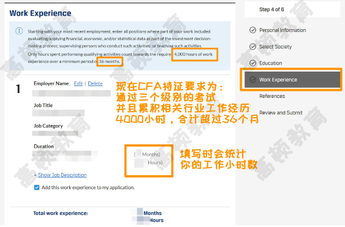Viewport: 345px width, 227px height.
Task: Click the Select Society checkmark icon
Action: 253,47
